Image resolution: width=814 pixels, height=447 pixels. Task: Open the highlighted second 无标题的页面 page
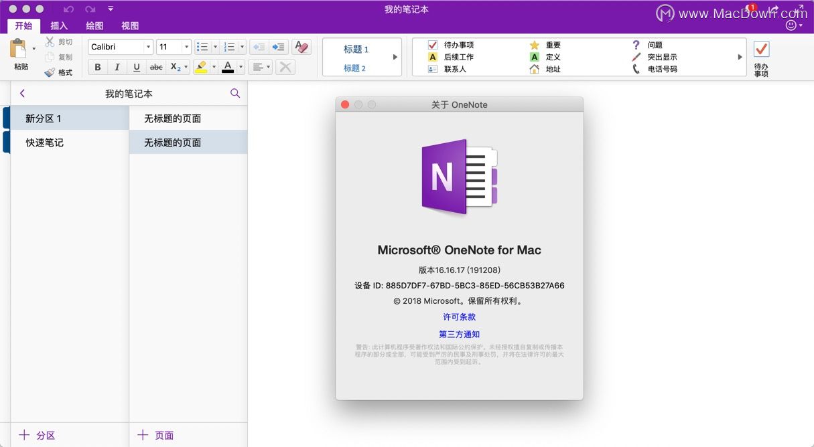tap(188, 143)
